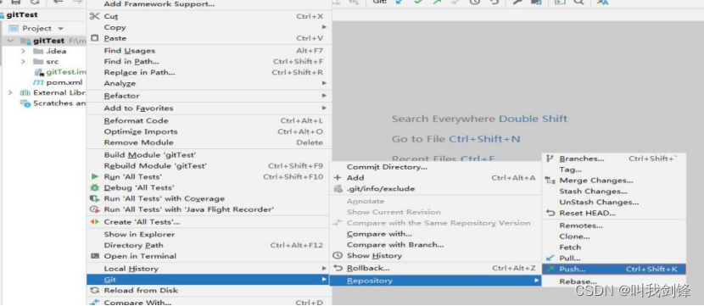Click the .git/info/exclude file icon
Screen dimensions: 704x306
[x=338, y=188]
